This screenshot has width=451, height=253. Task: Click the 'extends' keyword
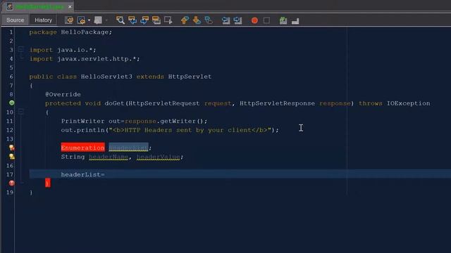150,77
